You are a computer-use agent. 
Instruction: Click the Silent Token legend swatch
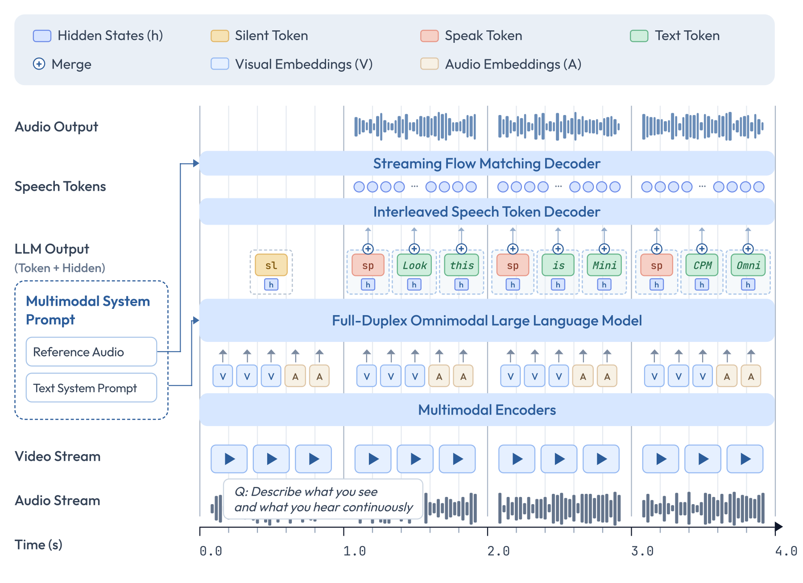[x=219, y=36]
